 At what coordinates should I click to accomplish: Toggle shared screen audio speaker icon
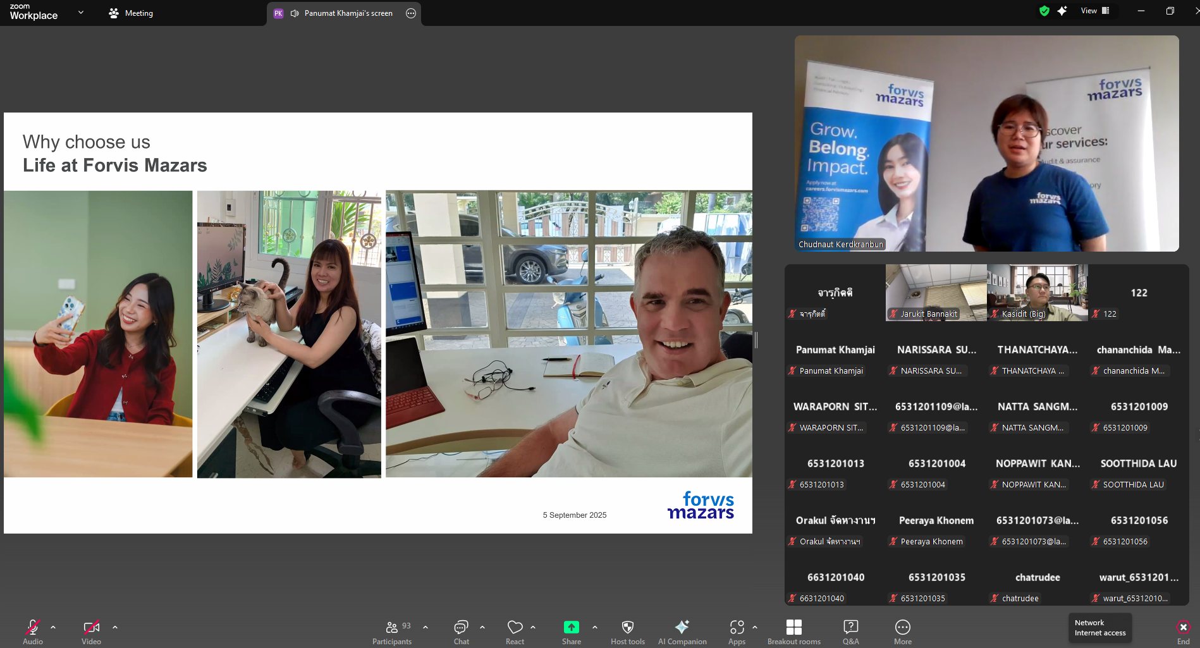point(295,13)
